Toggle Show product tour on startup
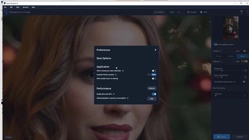The height and width of the screenshot is (140, 249). tap(154, 79)
